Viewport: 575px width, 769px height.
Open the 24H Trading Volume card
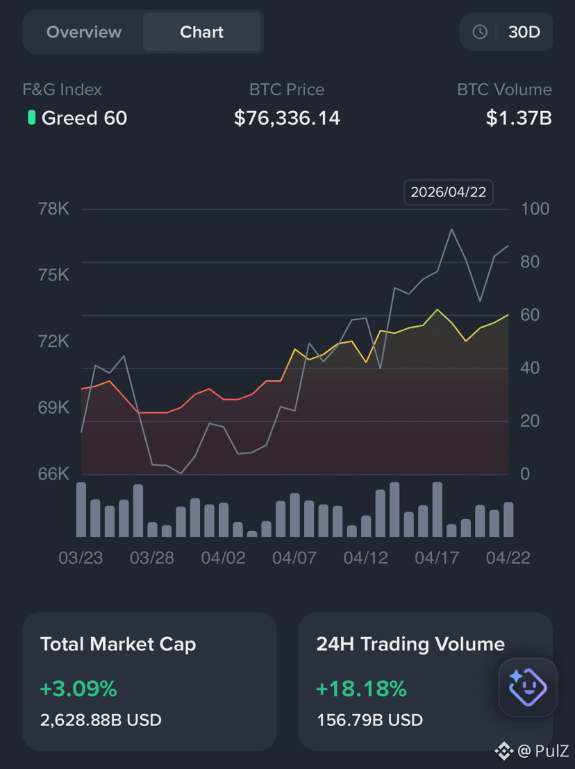tap(426, 682)
